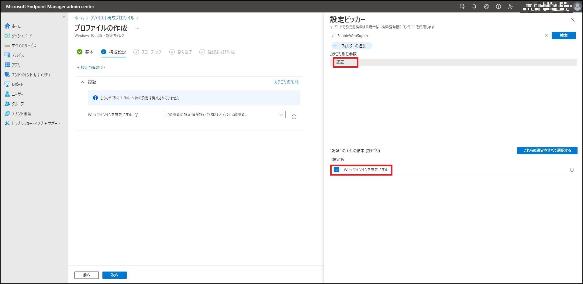583x284 pixels.
Task: Open portal settings gear icon
Action: (x=486, y=6)
